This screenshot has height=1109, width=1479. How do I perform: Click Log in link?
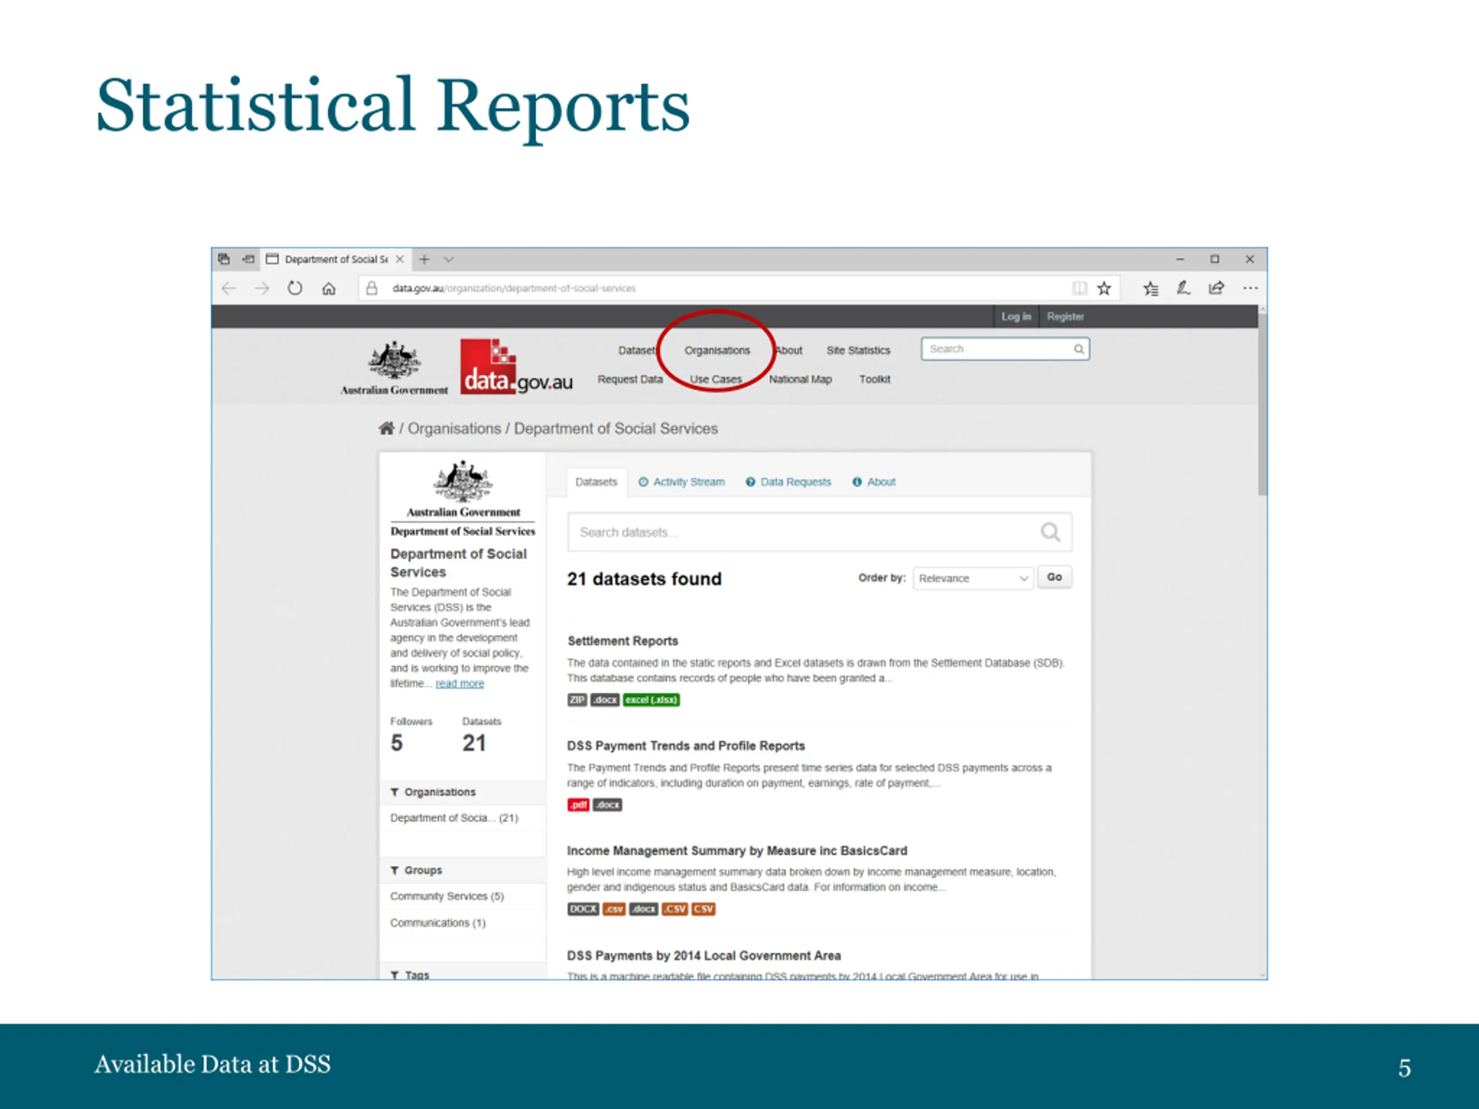pos(1016,317)
